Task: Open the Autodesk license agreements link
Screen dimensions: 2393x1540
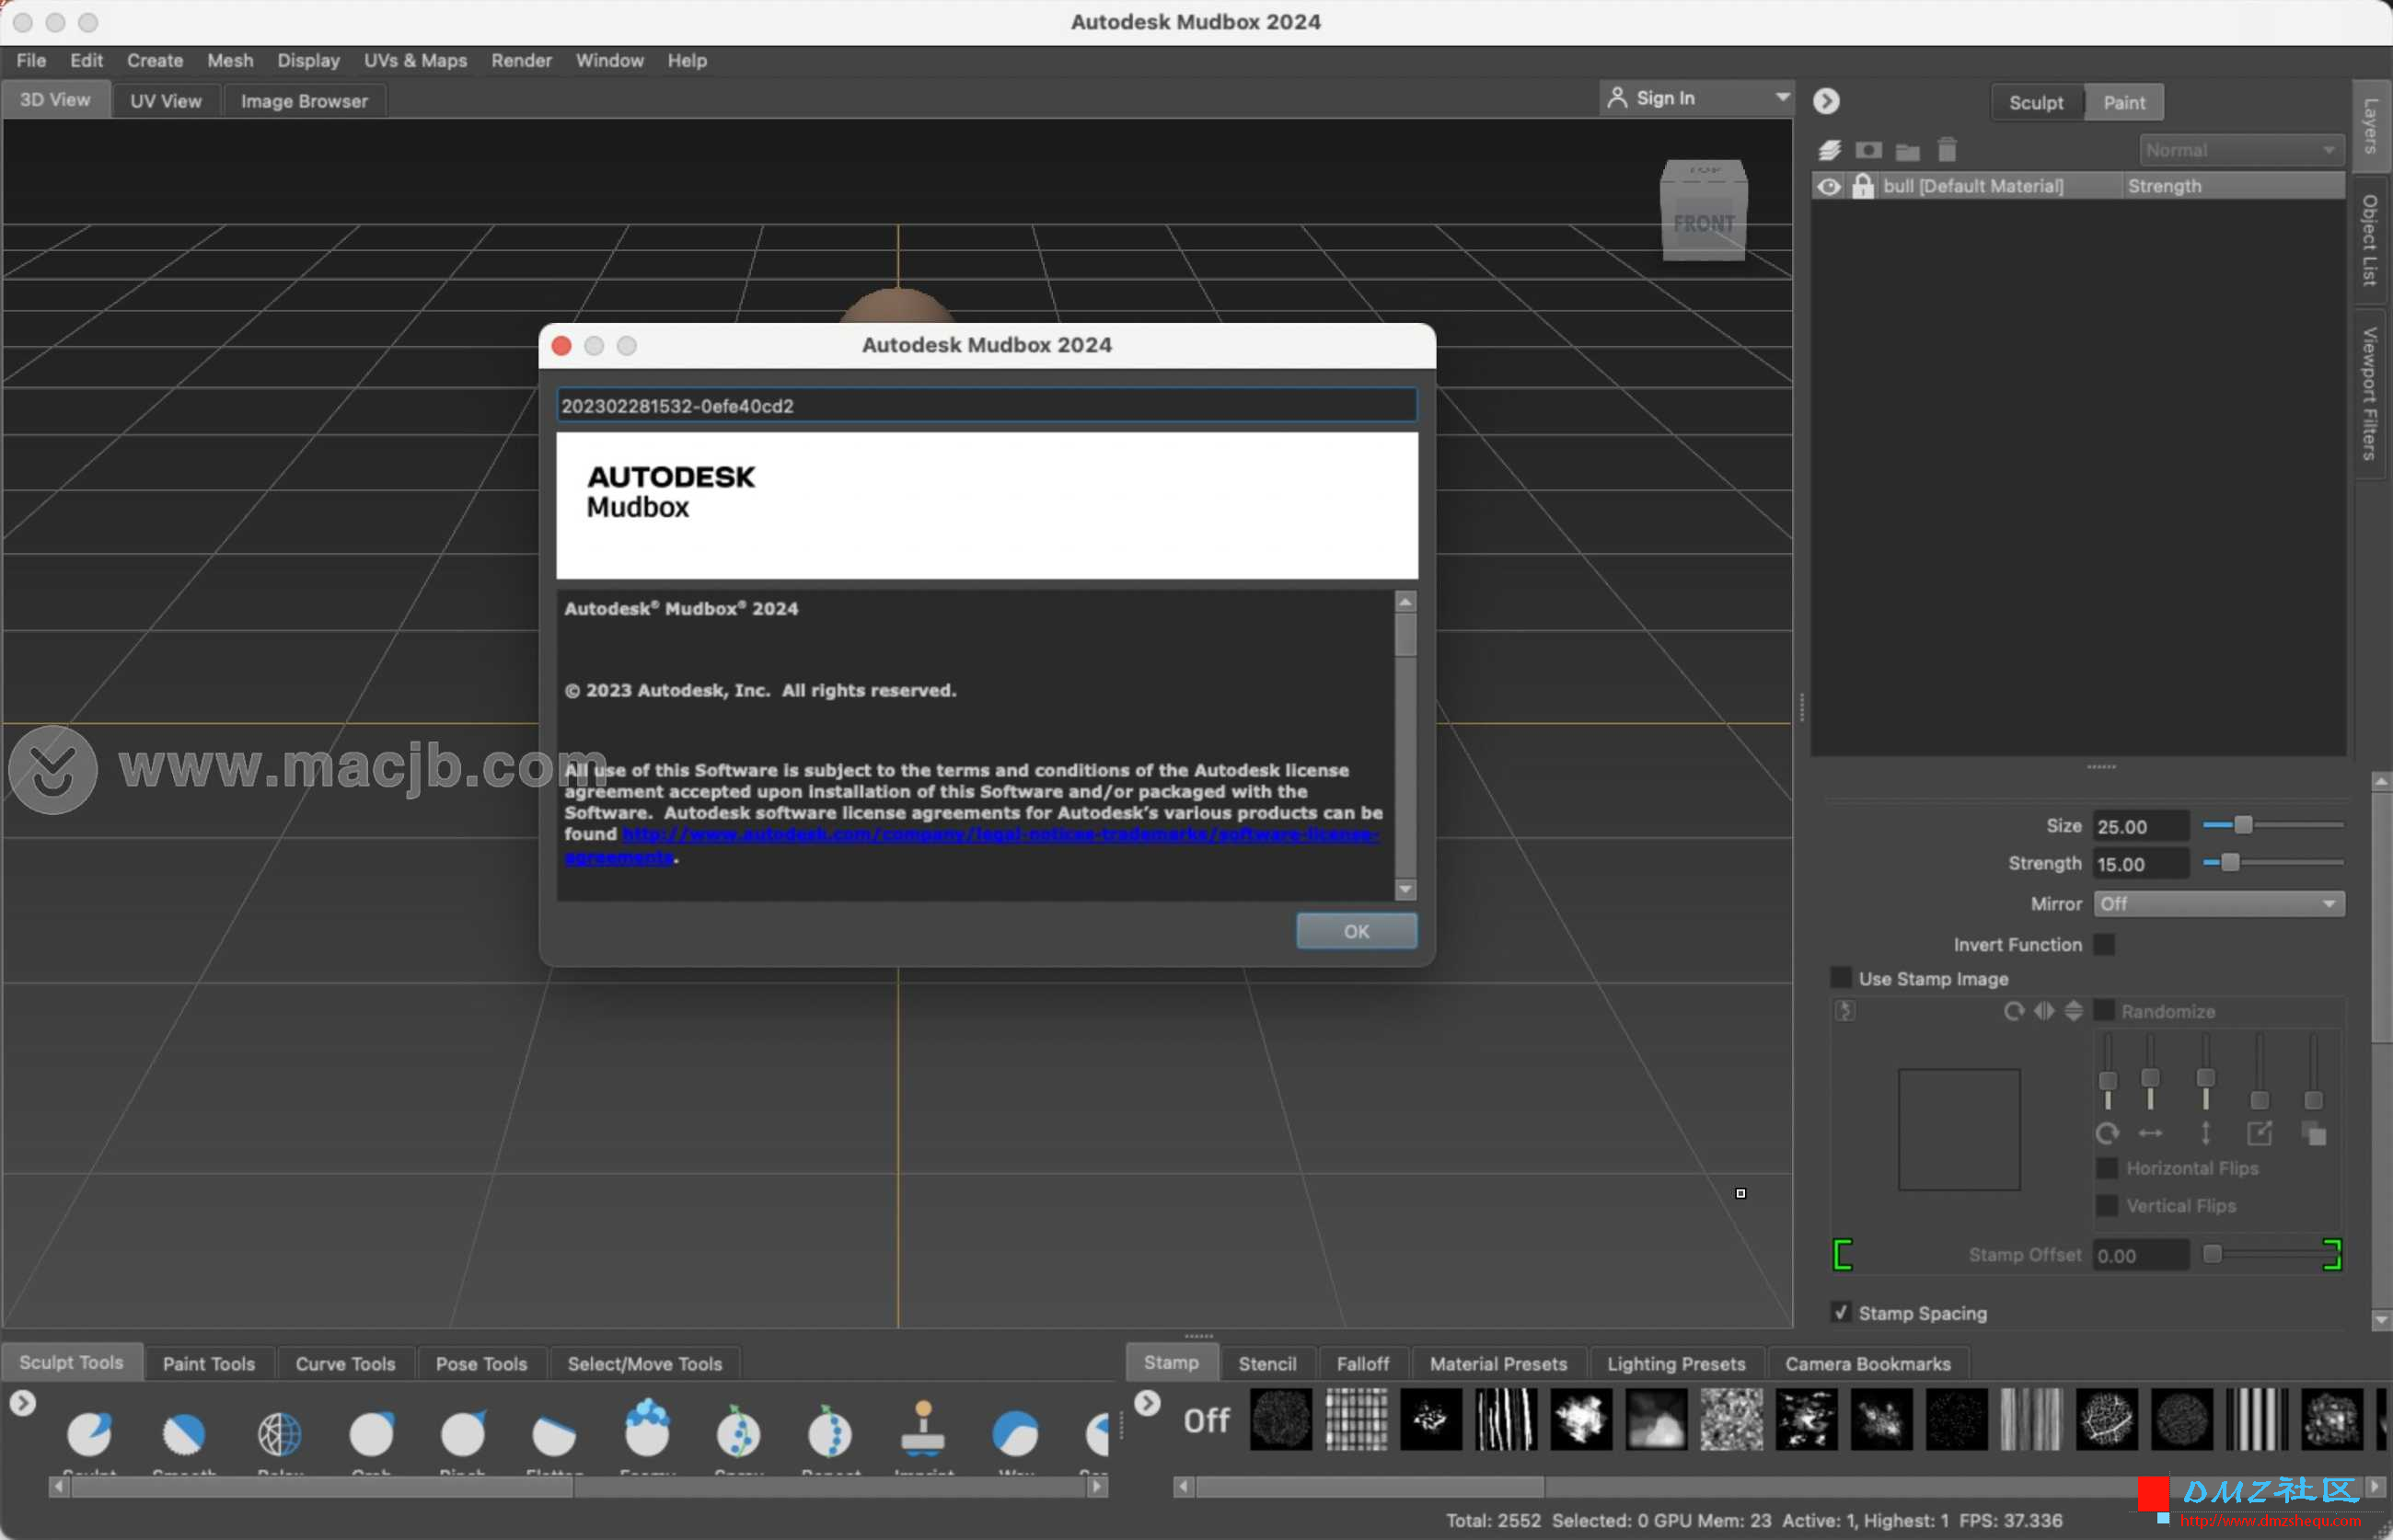Action: tap(999, 834)
